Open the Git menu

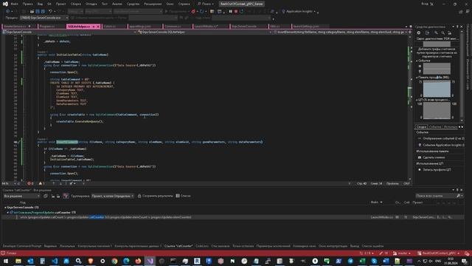[x=49, y=4]
